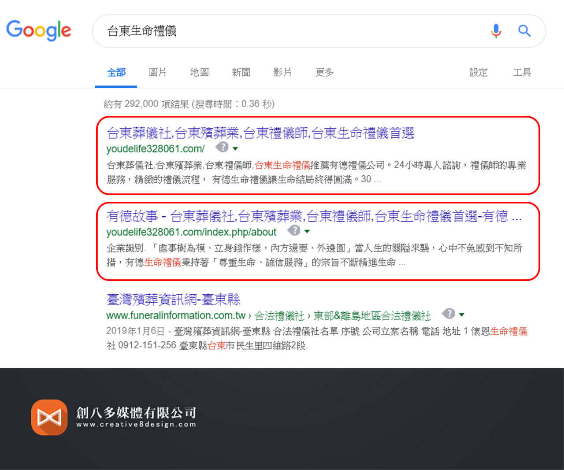Click the info icon beside youdelife328061.com/
564x470 pixels.
tap(222, 147)
